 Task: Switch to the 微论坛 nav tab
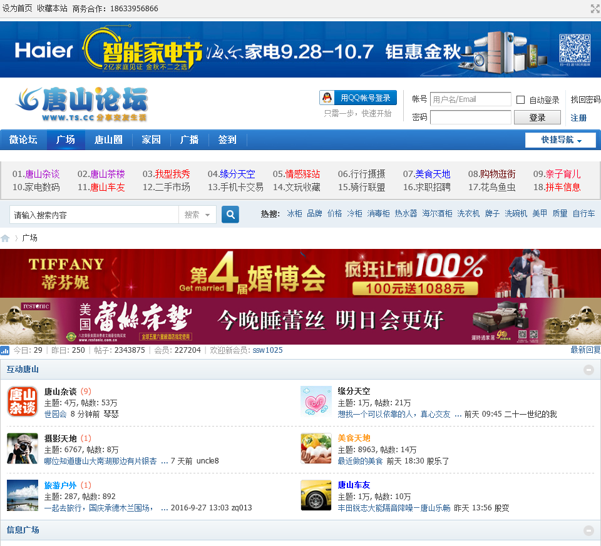pyautogui.click(x=23, y=139)
